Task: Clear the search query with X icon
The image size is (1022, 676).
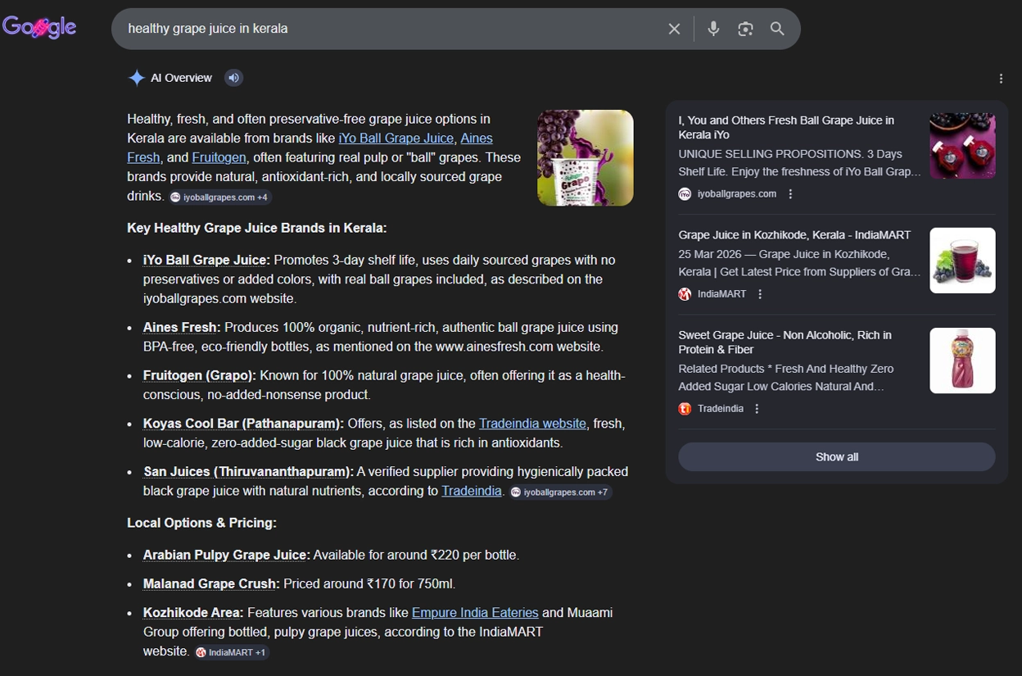Action: (x=674, y=29)
